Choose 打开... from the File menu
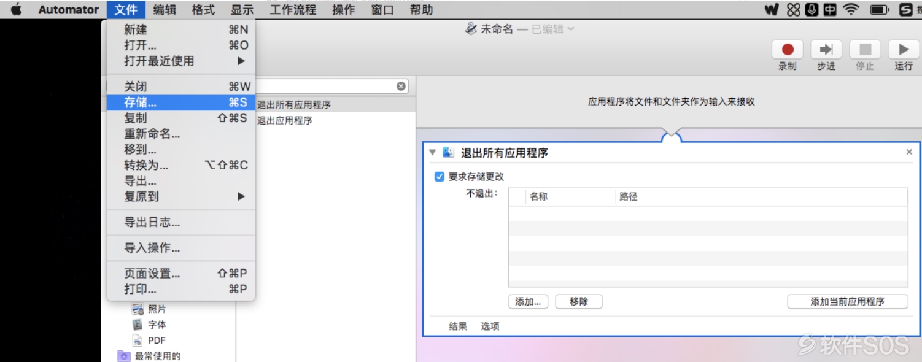 pyautogui.click(x=181, y=45)
